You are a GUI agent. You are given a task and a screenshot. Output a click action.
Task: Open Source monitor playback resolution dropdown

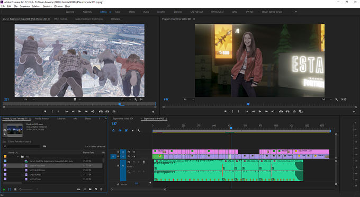click(125, 100)
